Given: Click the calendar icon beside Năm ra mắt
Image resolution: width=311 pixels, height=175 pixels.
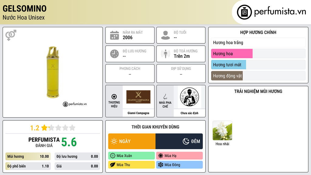Looking at the screenshot, I should tap(114, 35).
